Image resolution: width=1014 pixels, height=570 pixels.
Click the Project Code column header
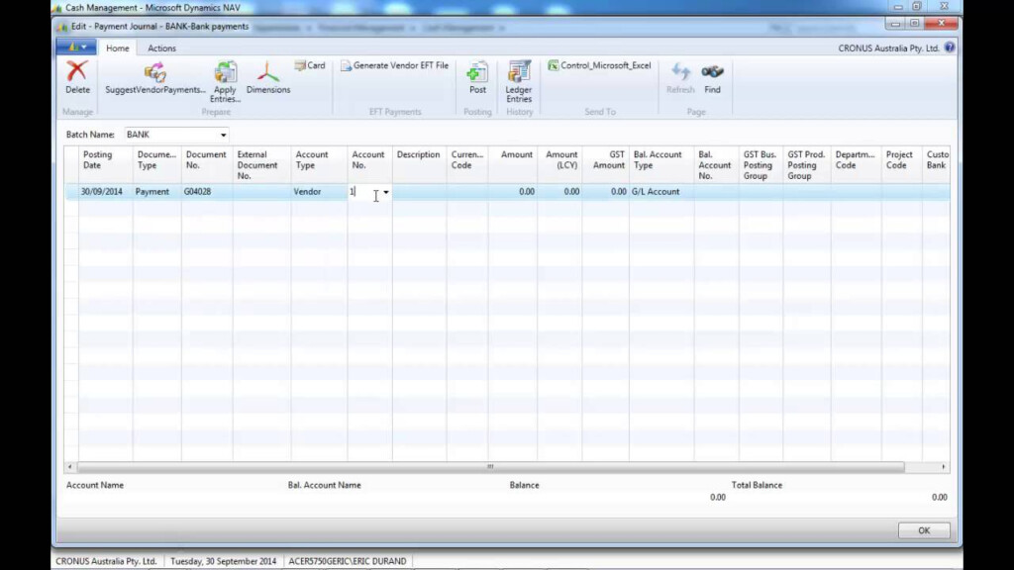[901, 165]
